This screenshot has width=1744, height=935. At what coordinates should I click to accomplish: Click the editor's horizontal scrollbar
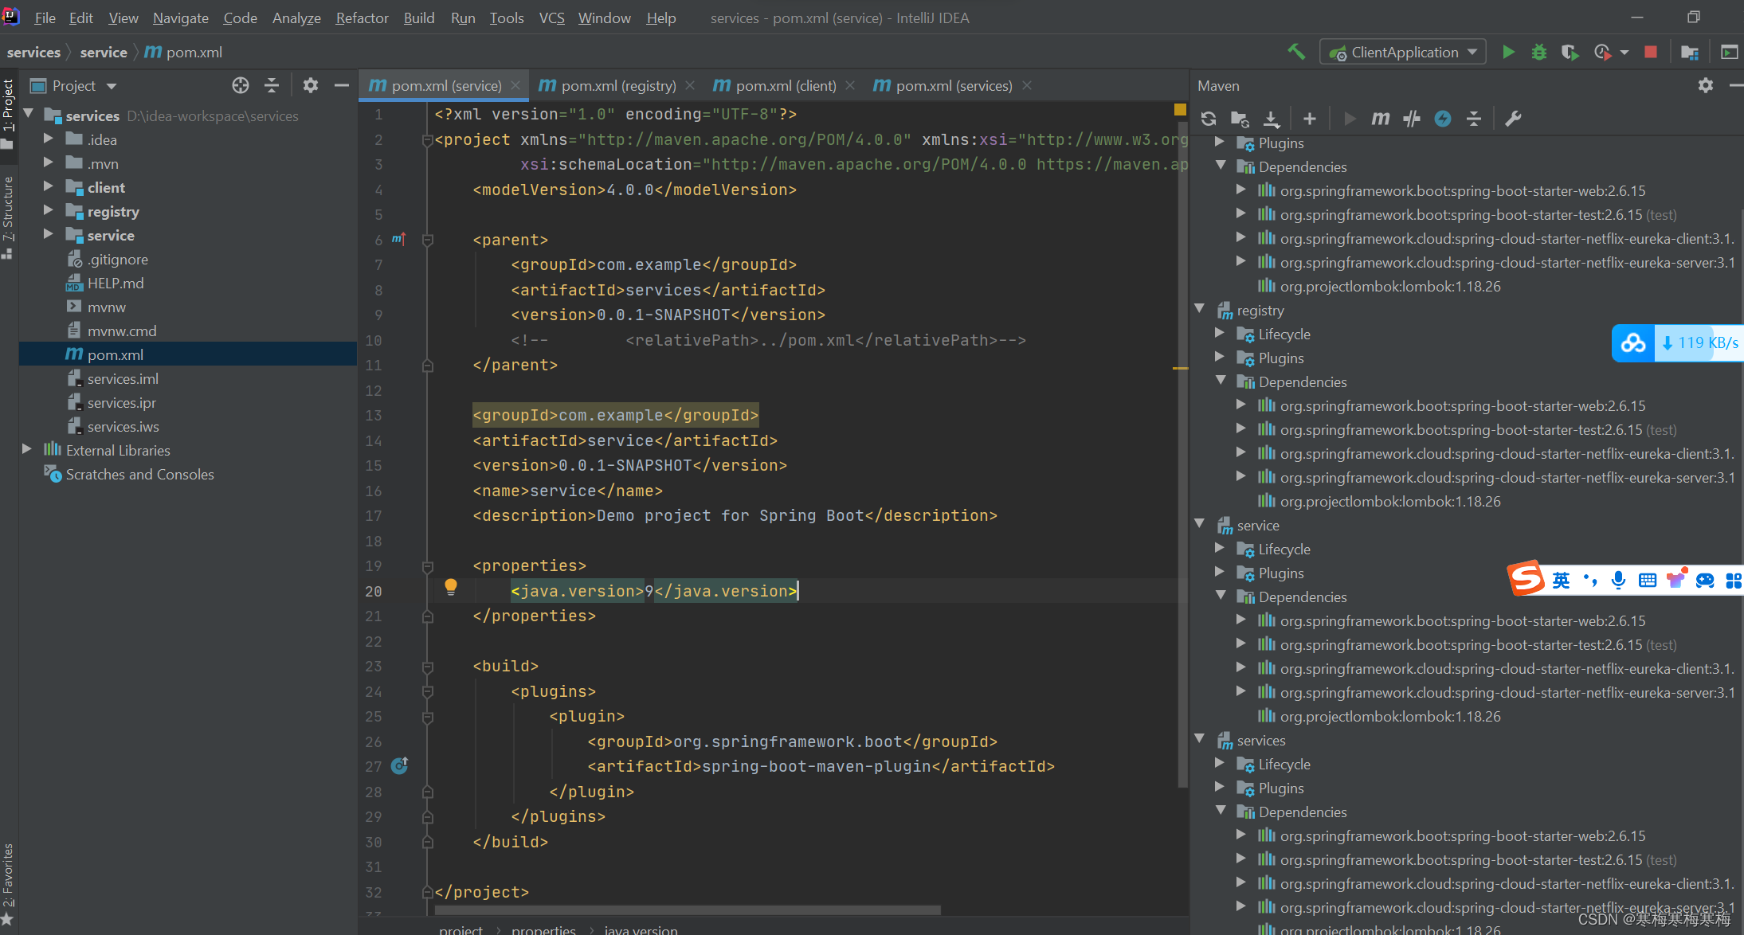click(x=687, y=910)
